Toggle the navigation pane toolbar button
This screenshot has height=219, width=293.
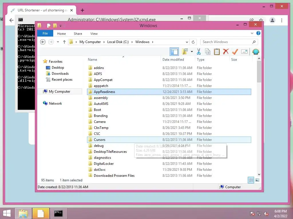[x=174, y=52]
